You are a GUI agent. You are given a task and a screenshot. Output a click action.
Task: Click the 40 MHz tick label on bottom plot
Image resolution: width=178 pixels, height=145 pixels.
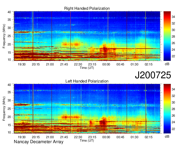pyautogui.click(x=9, y=85)
